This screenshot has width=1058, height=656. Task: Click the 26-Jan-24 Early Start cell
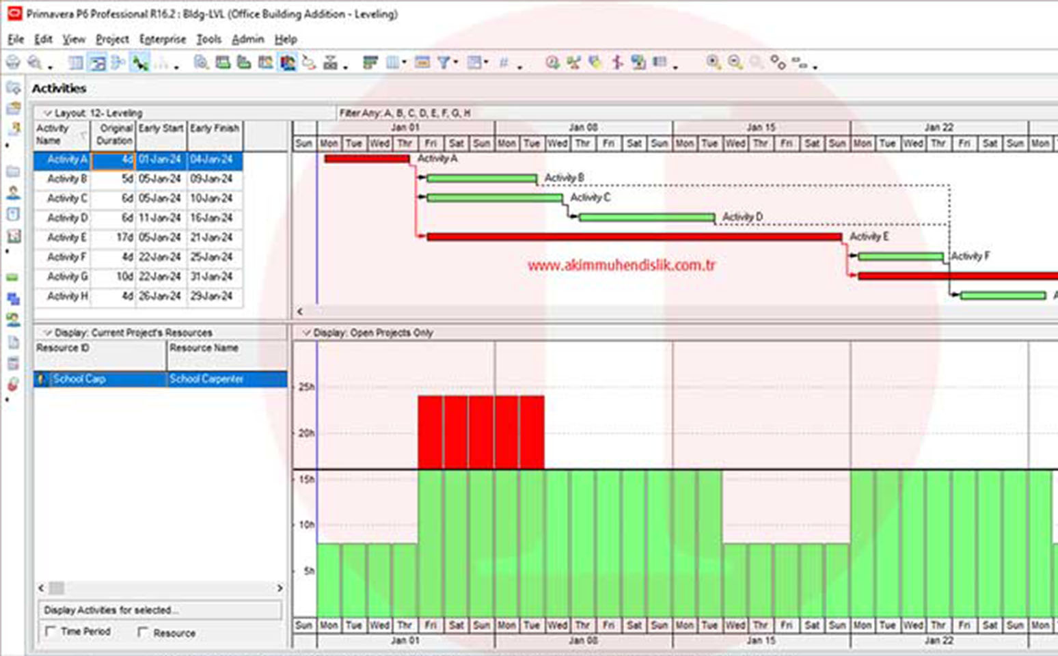[x=161, y=297]
